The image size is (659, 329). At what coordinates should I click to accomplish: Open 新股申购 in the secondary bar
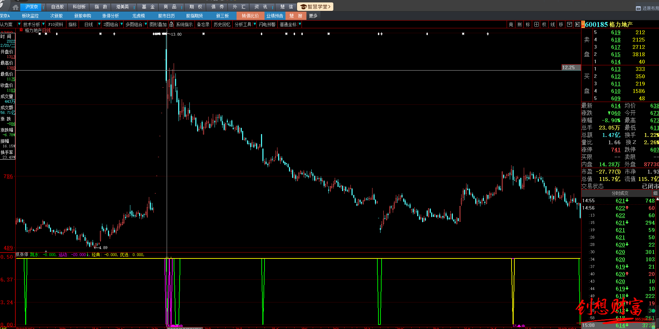tap(82, 16)
